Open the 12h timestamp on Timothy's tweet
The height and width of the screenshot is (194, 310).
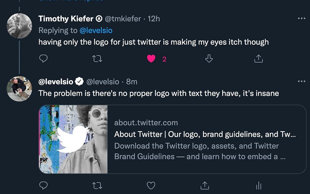(x=154, y=19)
